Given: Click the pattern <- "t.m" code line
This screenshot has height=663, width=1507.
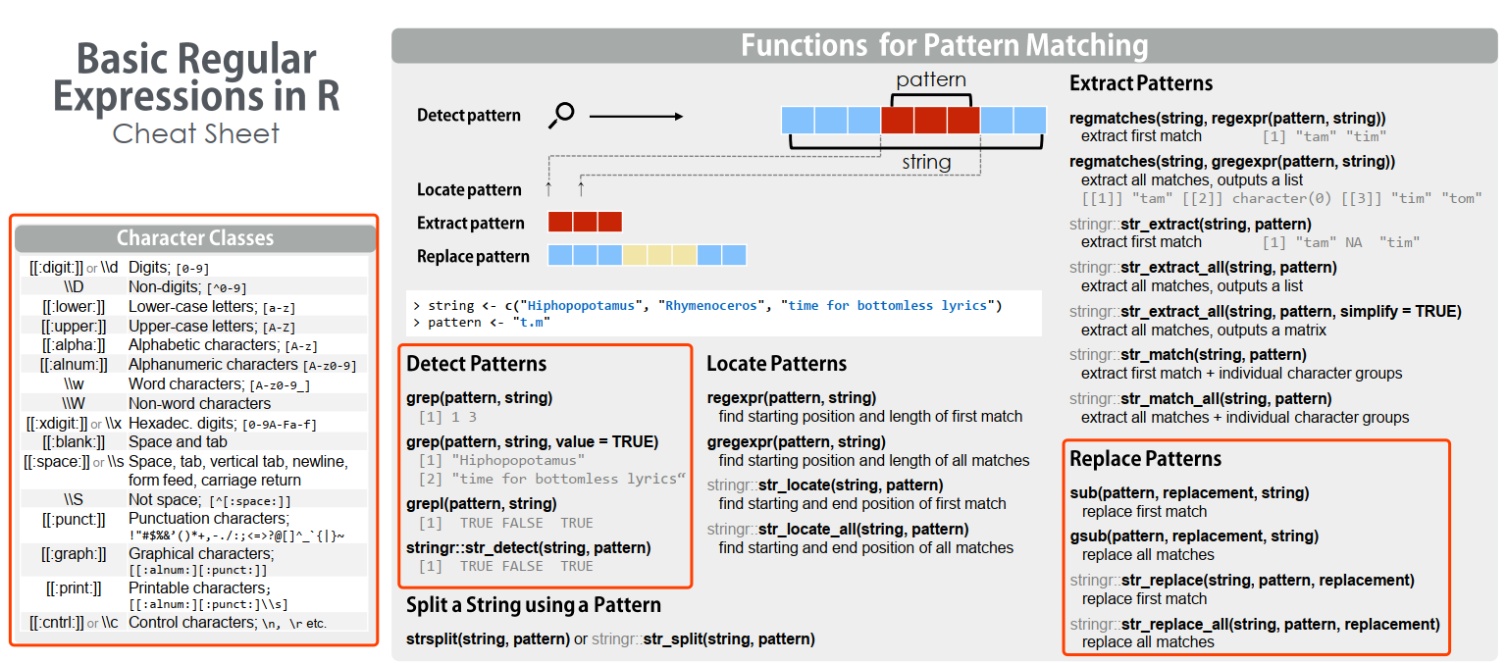Looking at the screenshot, I should click(x=482, y=322).
